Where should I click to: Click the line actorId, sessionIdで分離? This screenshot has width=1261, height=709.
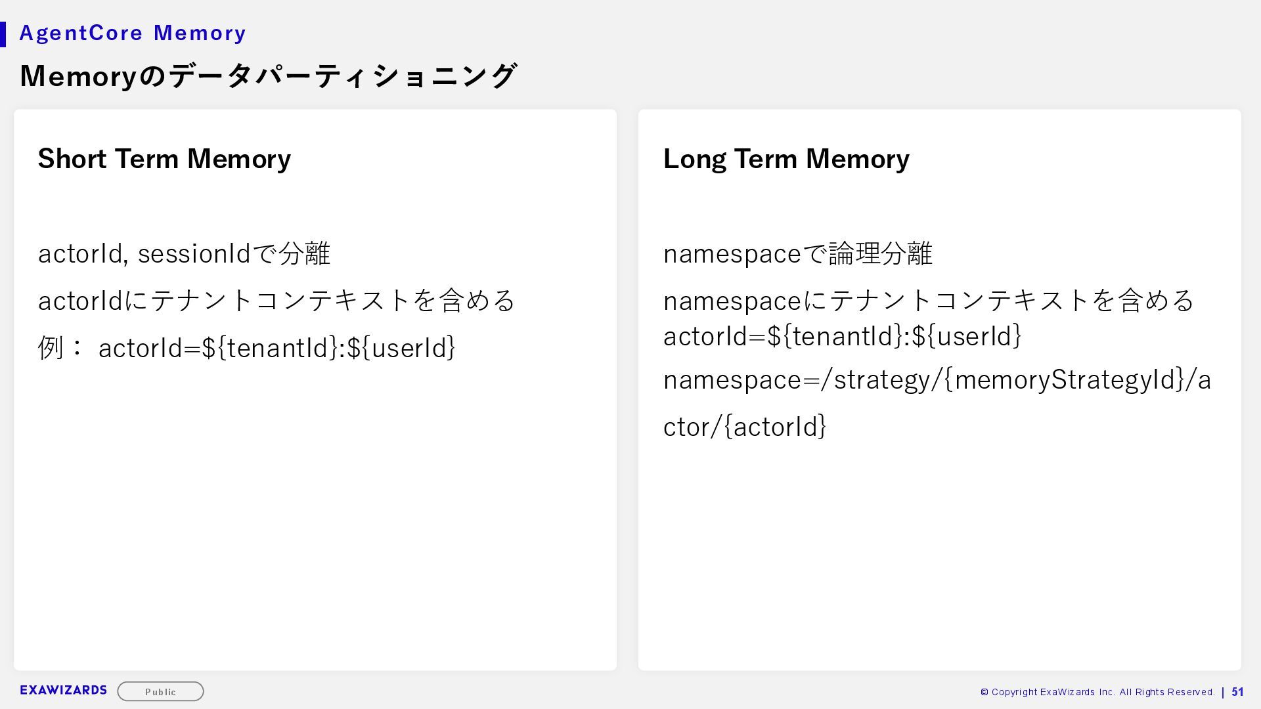(184, 253)
